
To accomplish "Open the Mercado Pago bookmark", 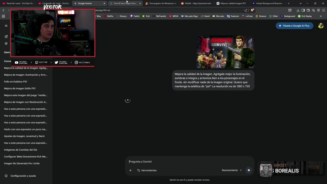I will (x=189, y=16).
